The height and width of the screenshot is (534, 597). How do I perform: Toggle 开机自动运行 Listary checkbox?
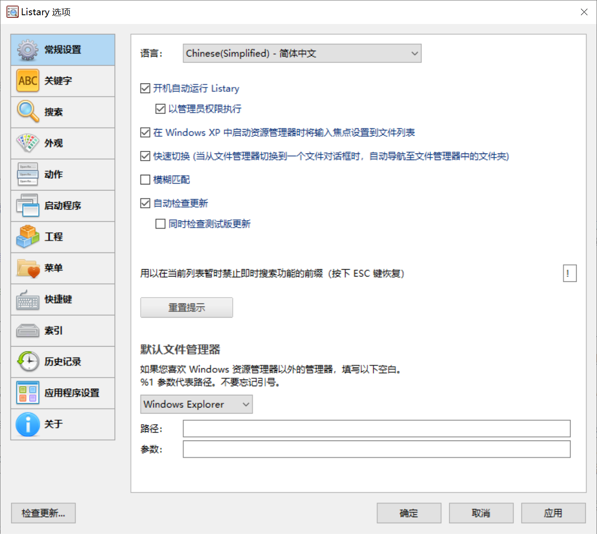point(145,89)
